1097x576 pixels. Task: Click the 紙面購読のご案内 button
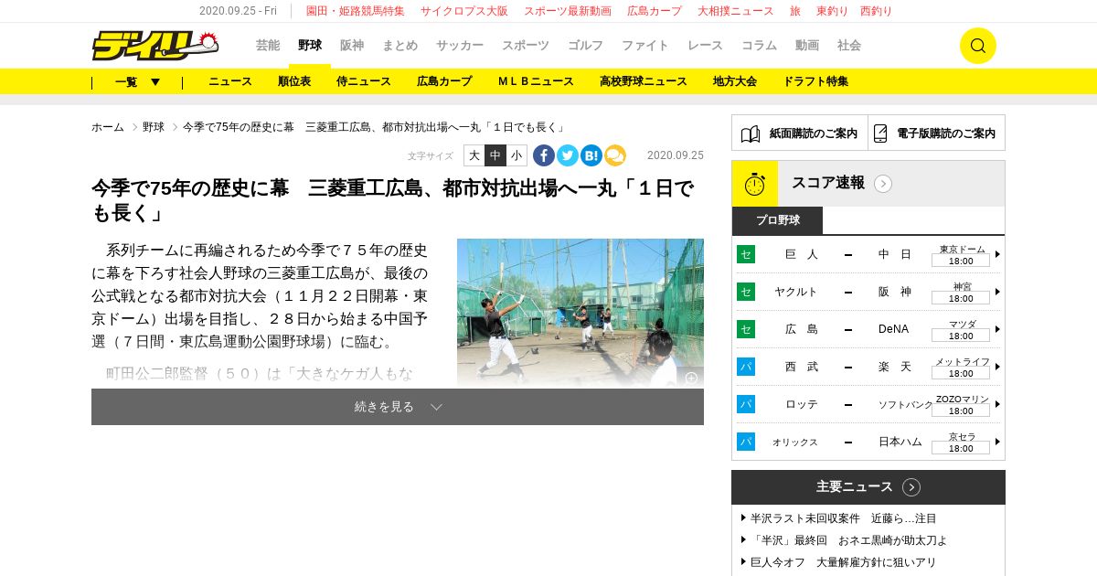click(x=800, y=133)
